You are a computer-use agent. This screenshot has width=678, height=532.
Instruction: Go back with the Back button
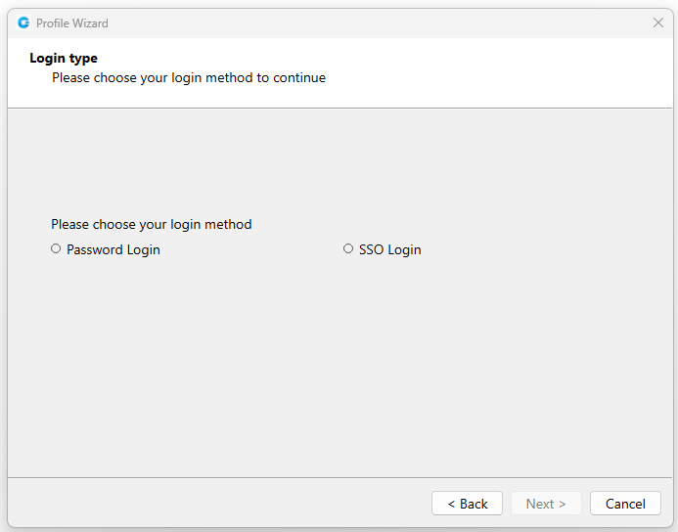[467, 504]
